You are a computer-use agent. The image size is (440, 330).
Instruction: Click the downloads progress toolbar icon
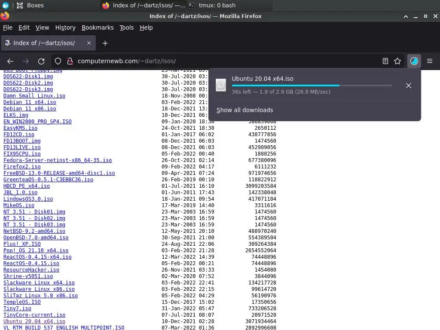point(414,61)
